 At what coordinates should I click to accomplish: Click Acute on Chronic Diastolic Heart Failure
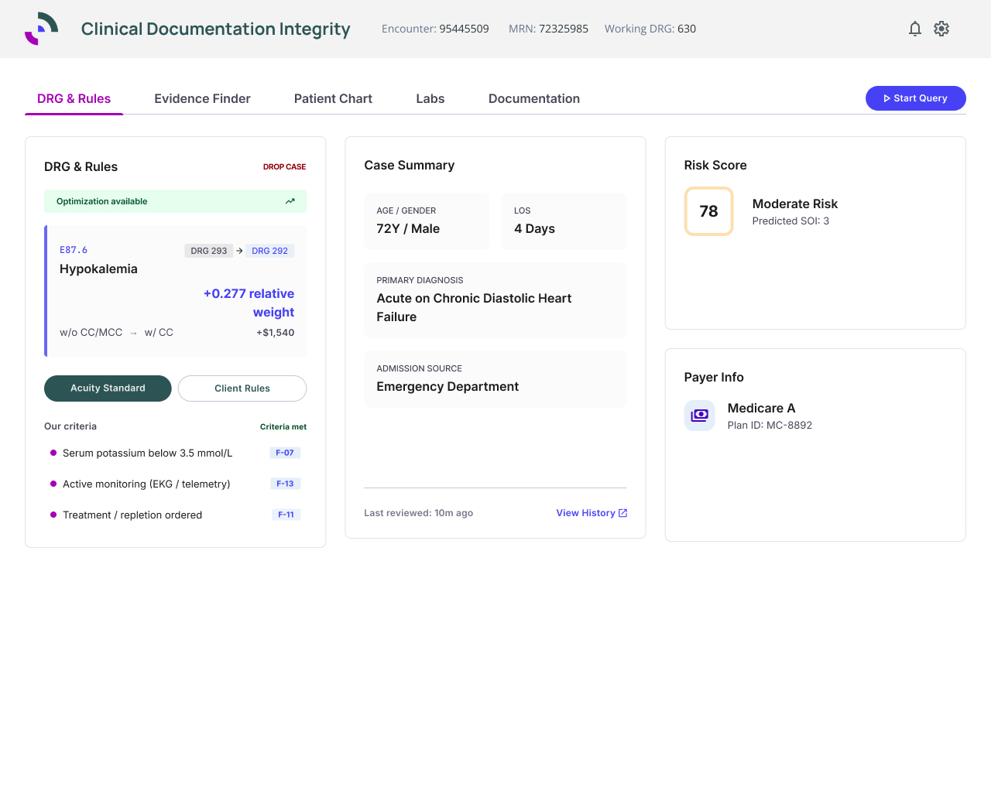[474, 308]
